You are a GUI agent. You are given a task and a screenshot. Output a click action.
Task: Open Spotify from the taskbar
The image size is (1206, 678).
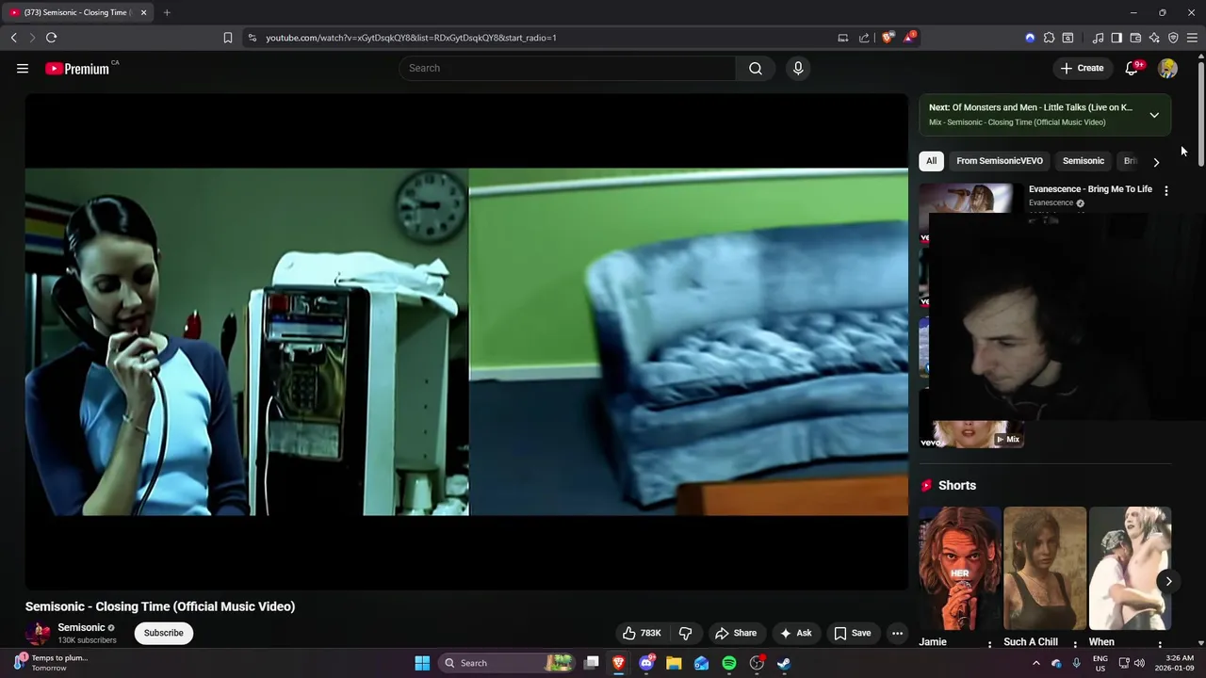tap(729, 663)
